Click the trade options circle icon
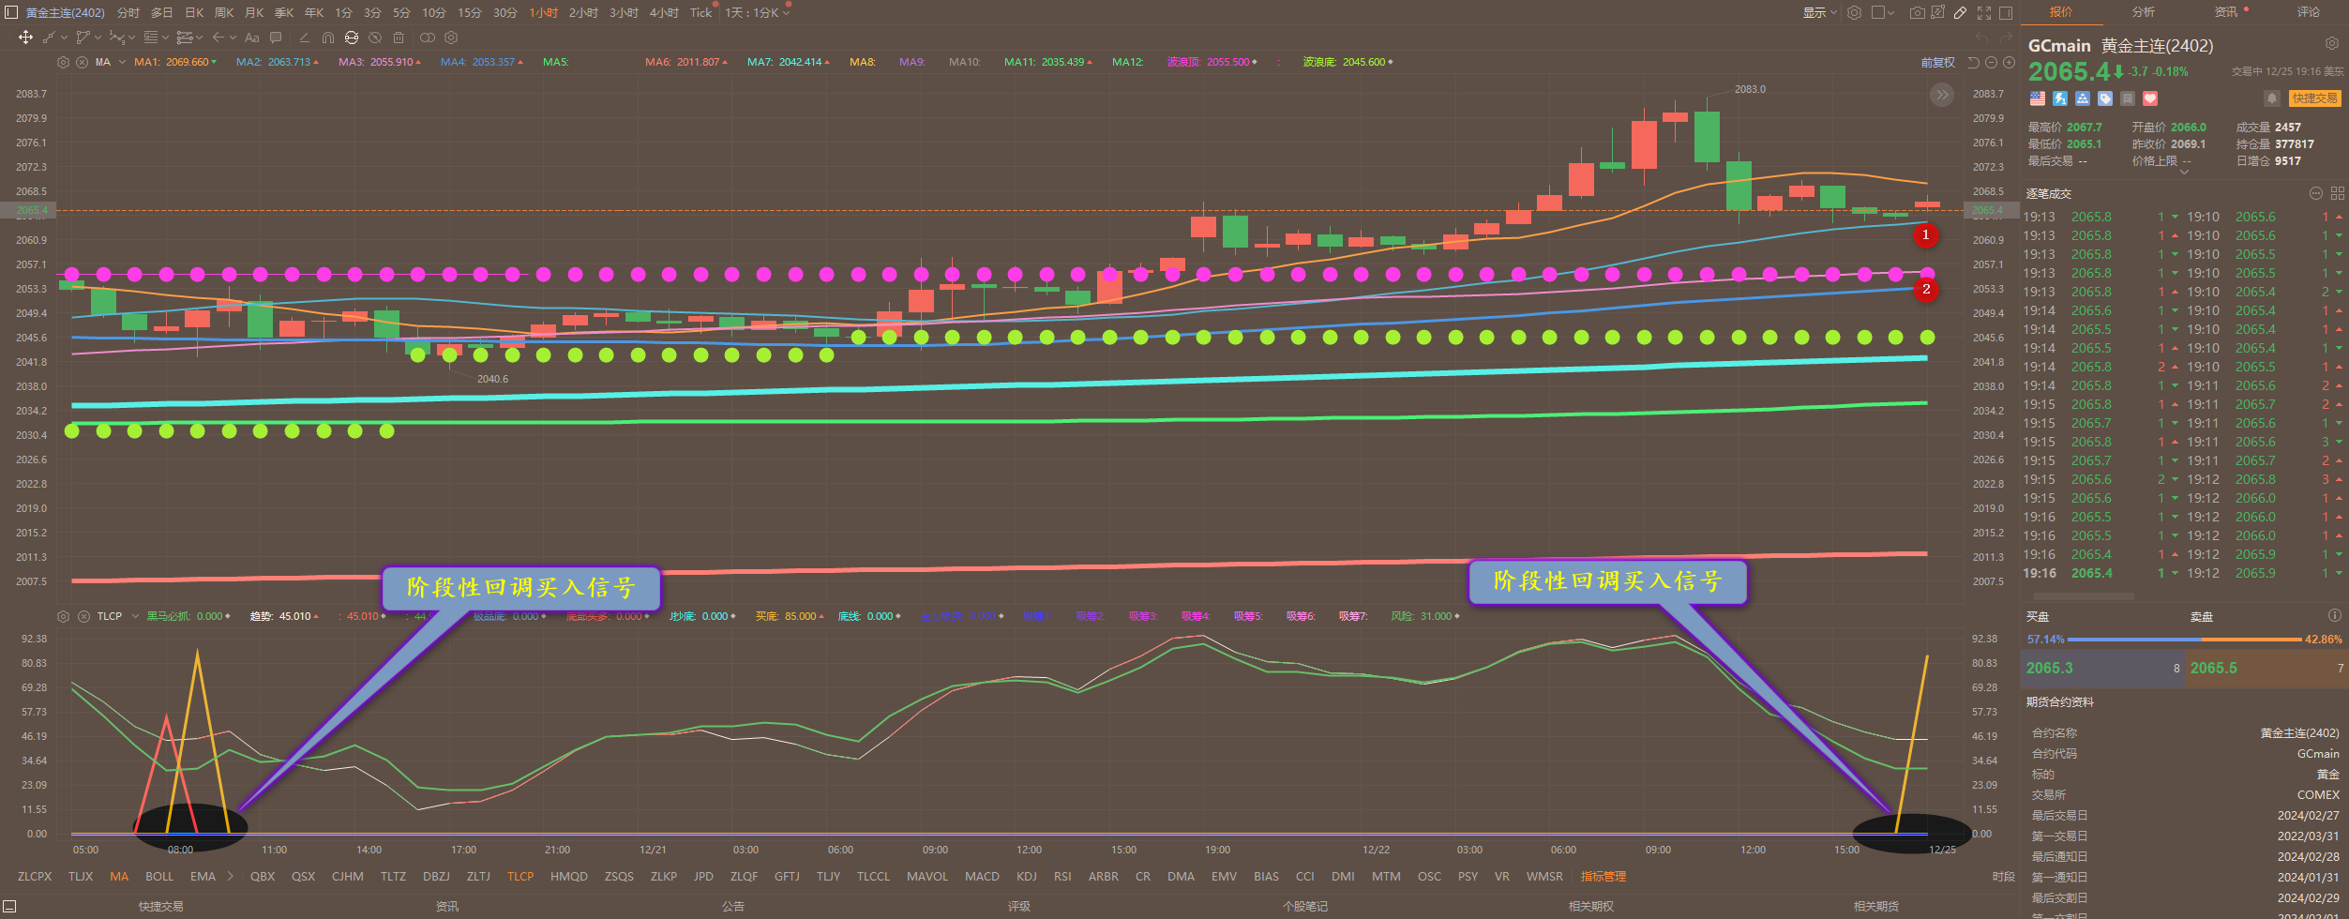This screenshot has width=2349, height=919. [2315, 193]
